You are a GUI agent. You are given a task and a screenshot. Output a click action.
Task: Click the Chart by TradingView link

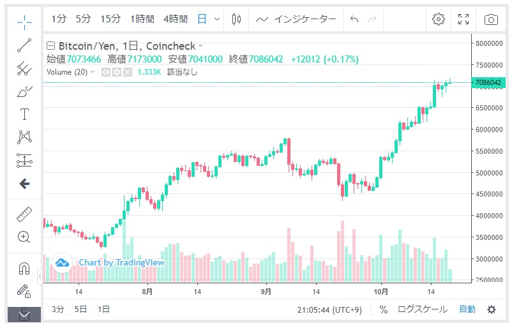(x=121, y=262)
